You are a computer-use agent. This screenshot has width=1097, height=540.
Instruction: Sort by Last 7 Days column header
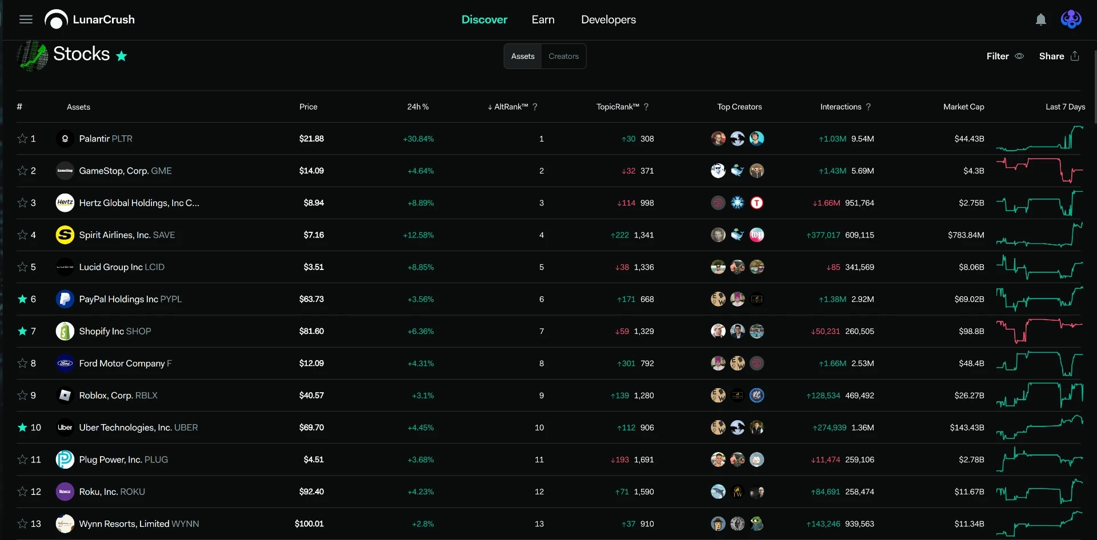tap(1065, 107)
